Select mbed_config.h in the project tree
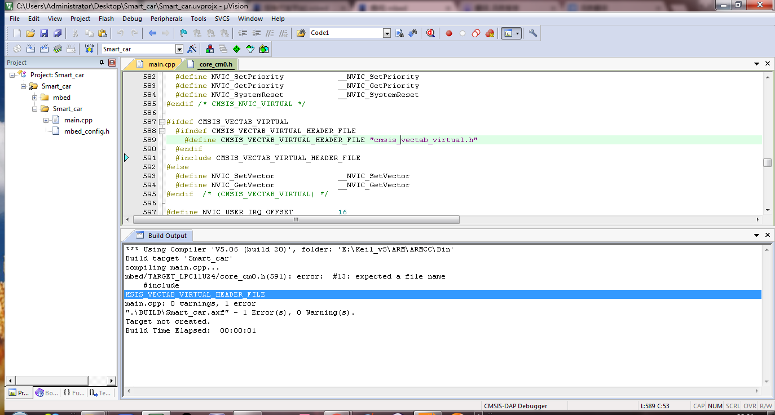 86,131
